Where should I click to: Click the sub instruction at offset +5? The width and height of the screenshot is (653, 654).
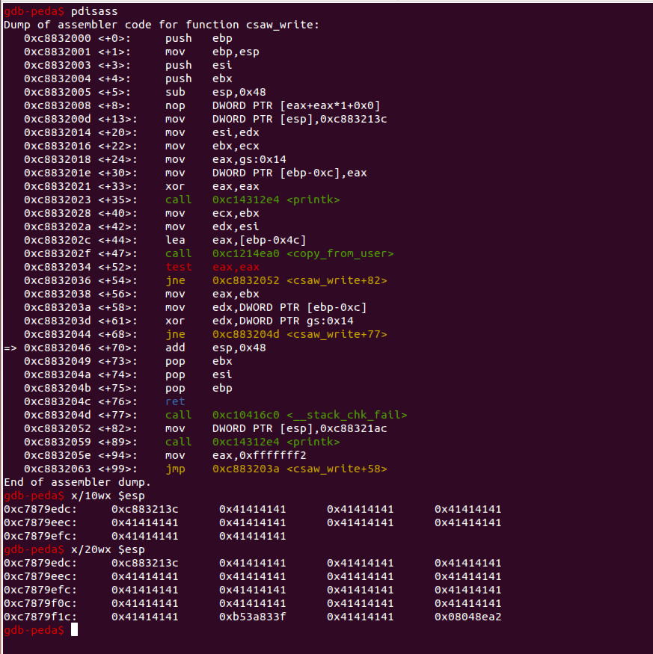pos(174,92)
